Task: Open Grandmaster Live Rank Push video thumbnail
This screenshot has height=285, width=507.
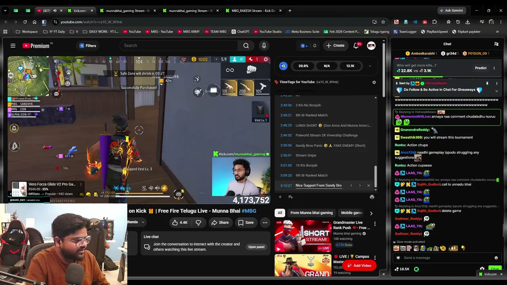Action: point(303,236)
